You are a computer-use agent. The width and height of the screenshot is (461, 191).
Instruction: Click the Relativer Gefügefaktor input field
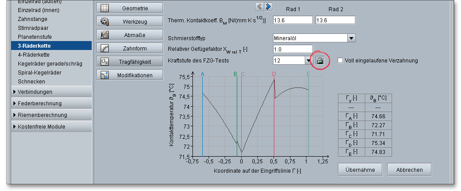[x=293, y=49]
